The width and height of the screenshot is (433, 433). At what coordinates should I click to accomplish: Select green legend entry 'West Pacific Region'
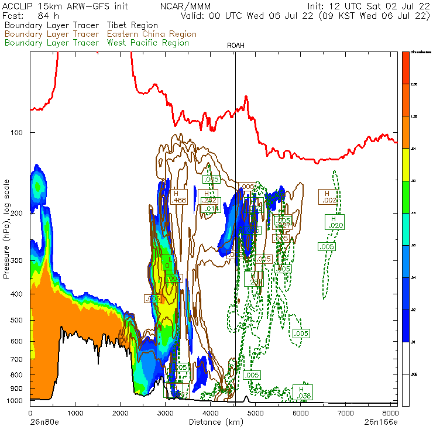148,43
